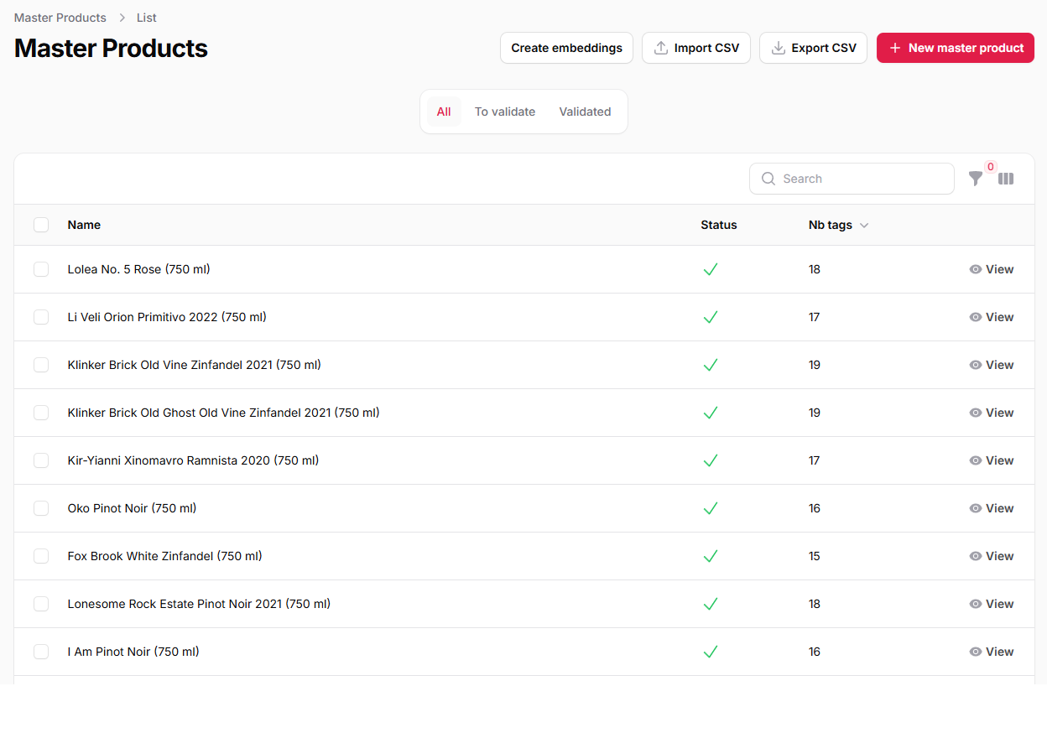View the I Am Pinot Noir product
The image size is (1047, 738).
pyautogui.click(x=991, y=652)
